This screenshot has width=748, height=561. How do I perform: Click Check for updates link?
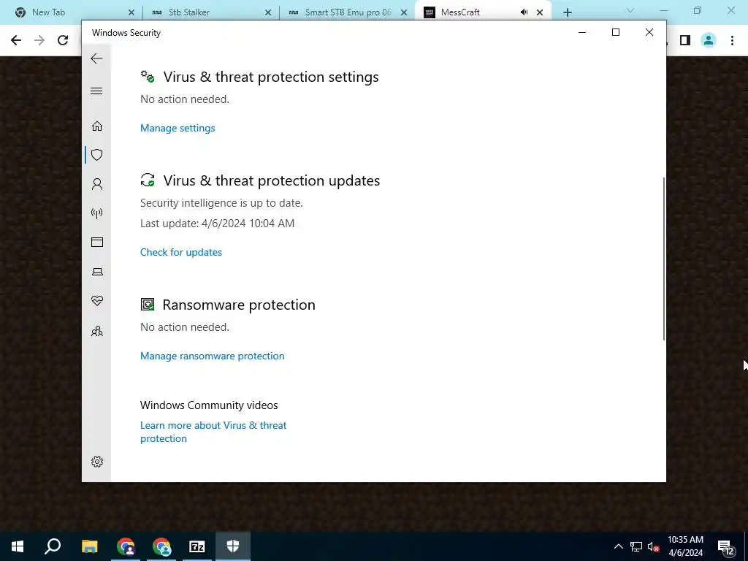(x=181, y=252)
